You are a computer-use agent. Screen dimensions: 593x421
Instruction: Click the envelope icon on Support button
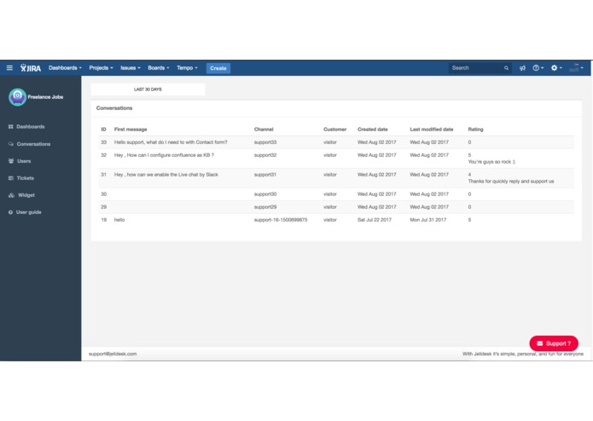540,343
